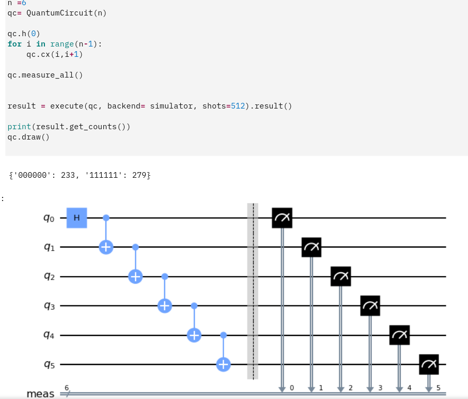Place cursor on the qc.draw() line
Image resolution: width=468 pixels, height=399 pixels.
(28, 137)
